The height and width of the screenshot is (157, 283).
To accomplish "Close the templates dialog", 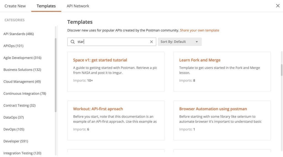I will (x=278, y=6).
